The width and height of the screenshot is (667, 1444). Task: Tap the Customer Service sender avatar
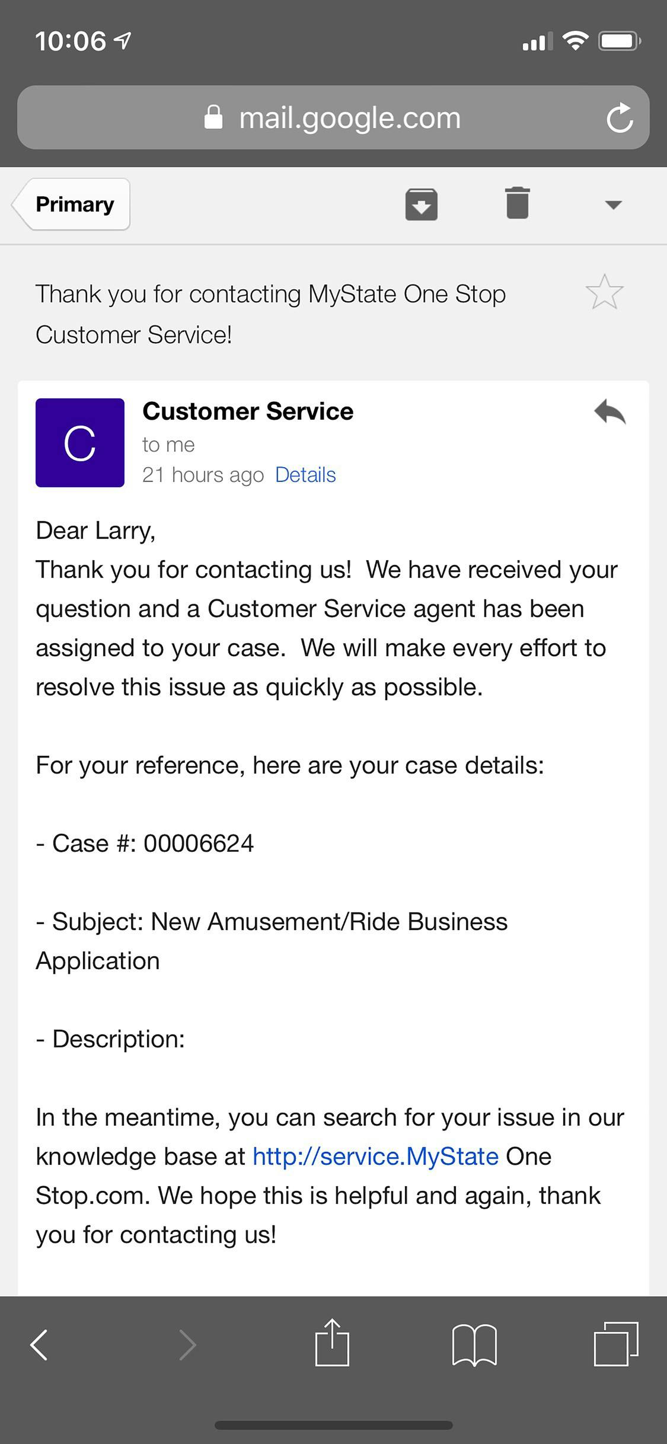(80, 443)
